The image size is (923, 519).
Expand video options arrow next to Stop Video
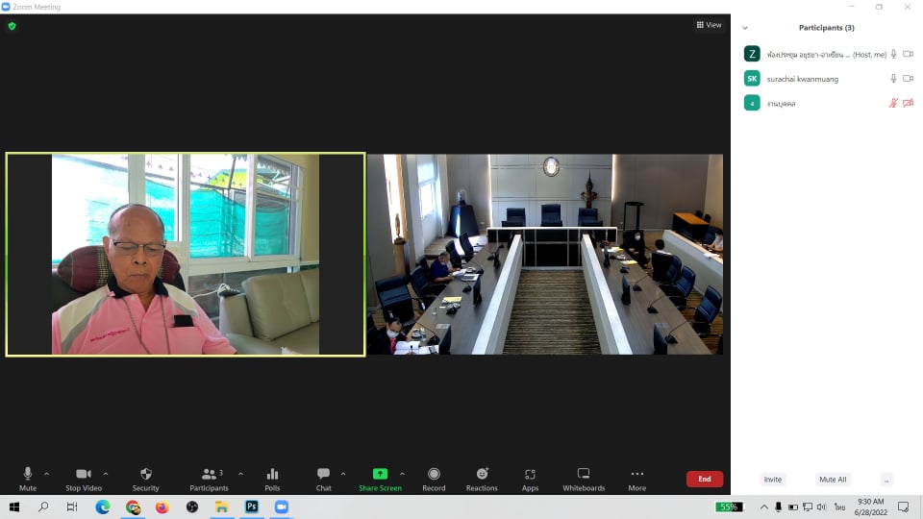pos(106,474)
